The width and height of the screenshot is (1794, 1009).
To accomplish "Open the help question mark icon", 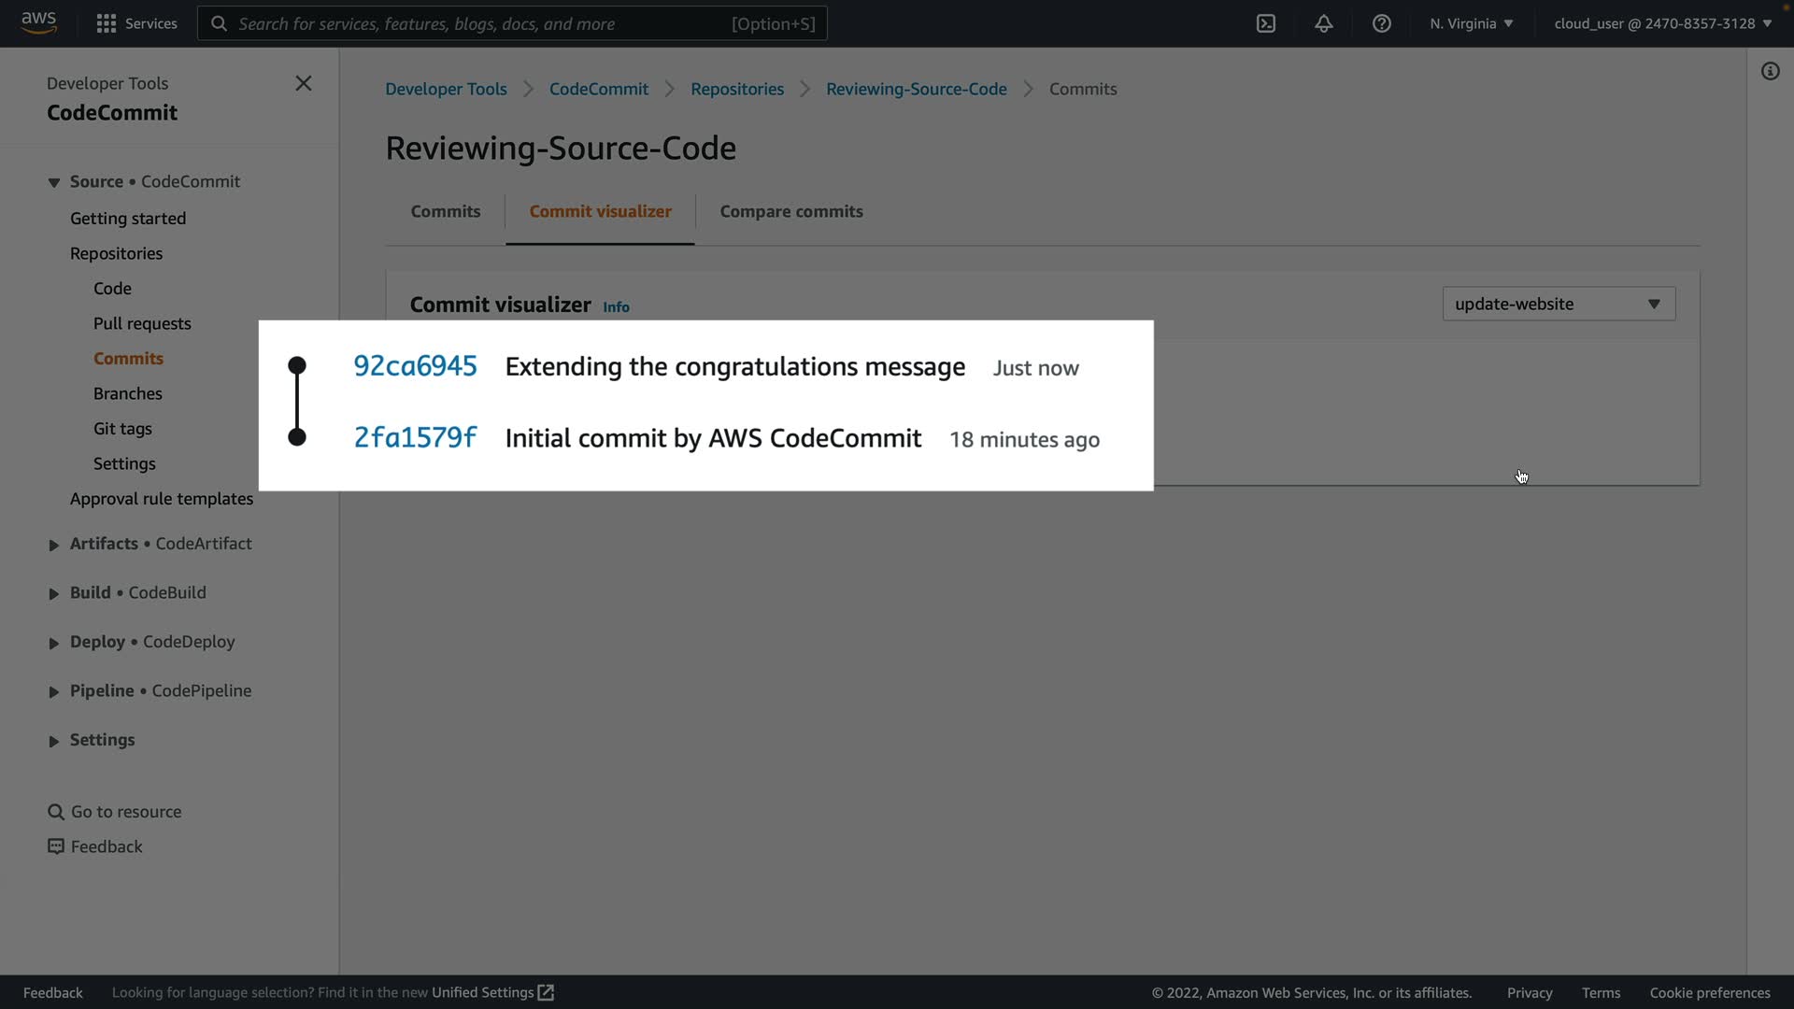I will click(1382, 23).
